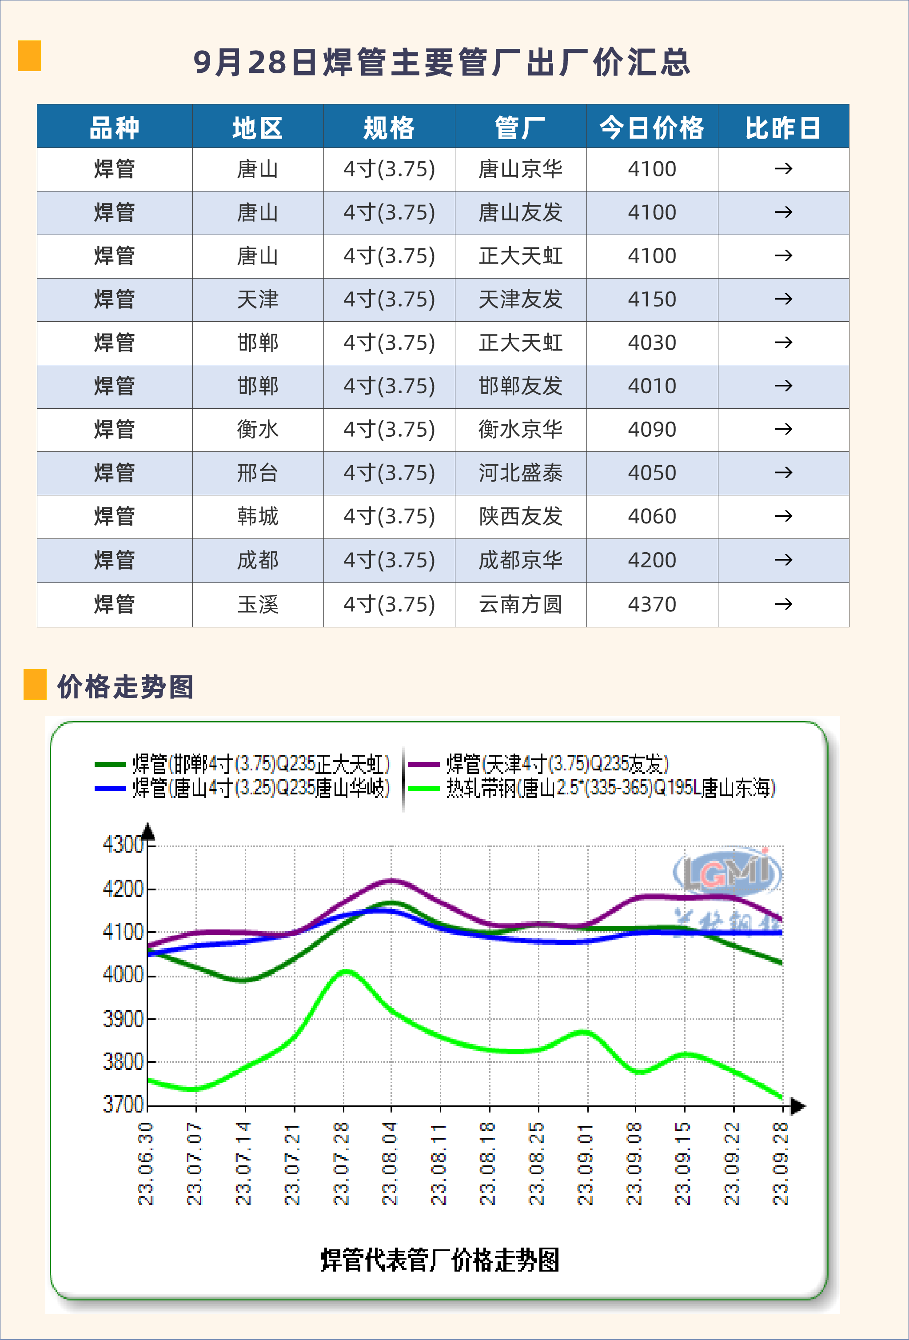Click the 焊管代表管厂价格走势图 chart caption
The width and height of the screenshot is (909, 1340).
[x=440, y=1260]
